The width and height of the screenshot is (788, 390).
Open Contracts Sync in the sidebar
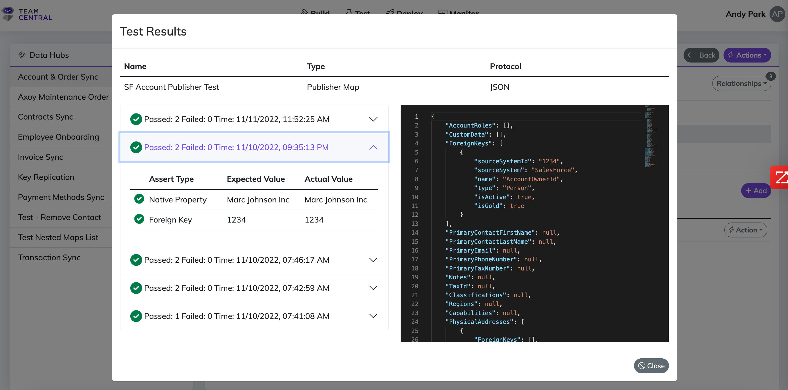point(45,117)
